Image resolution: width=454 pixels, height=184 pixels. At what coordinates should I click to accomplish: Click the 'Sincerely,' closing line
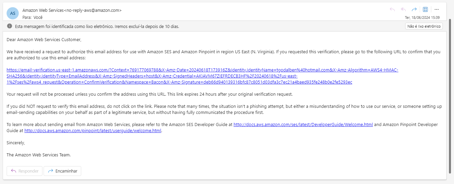click(x=16, y=143)
